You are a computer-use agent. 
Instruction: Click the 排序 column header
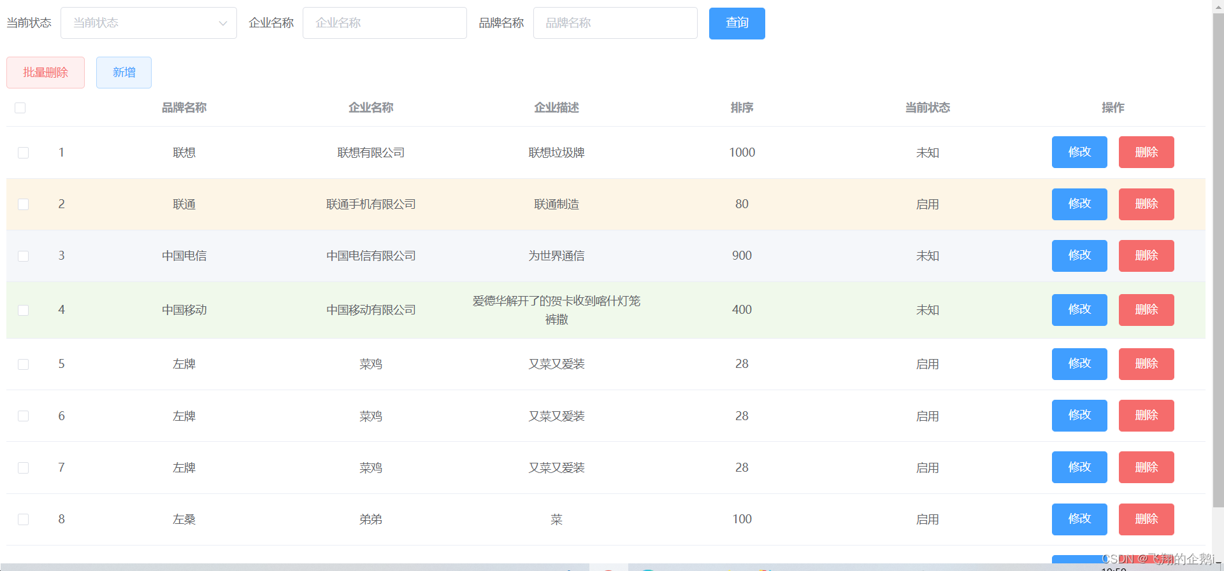[x=742, y=108]
